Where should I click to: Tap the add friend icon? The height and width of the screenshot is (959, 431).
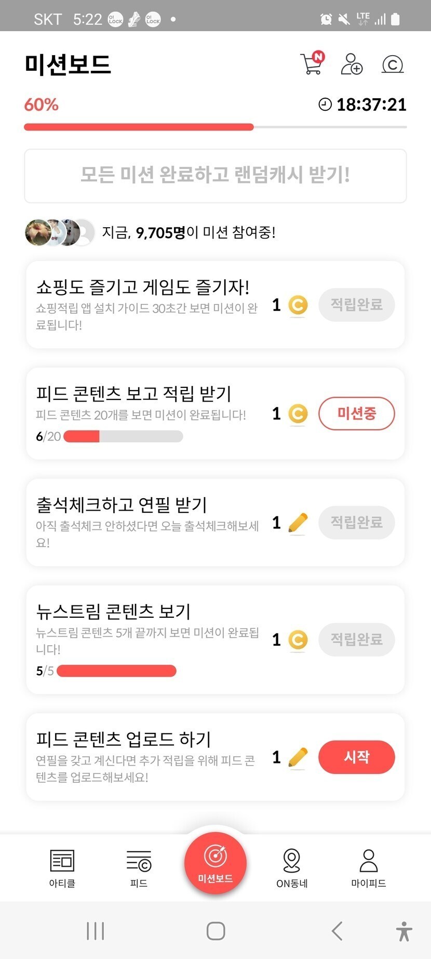tap(352, 64)
